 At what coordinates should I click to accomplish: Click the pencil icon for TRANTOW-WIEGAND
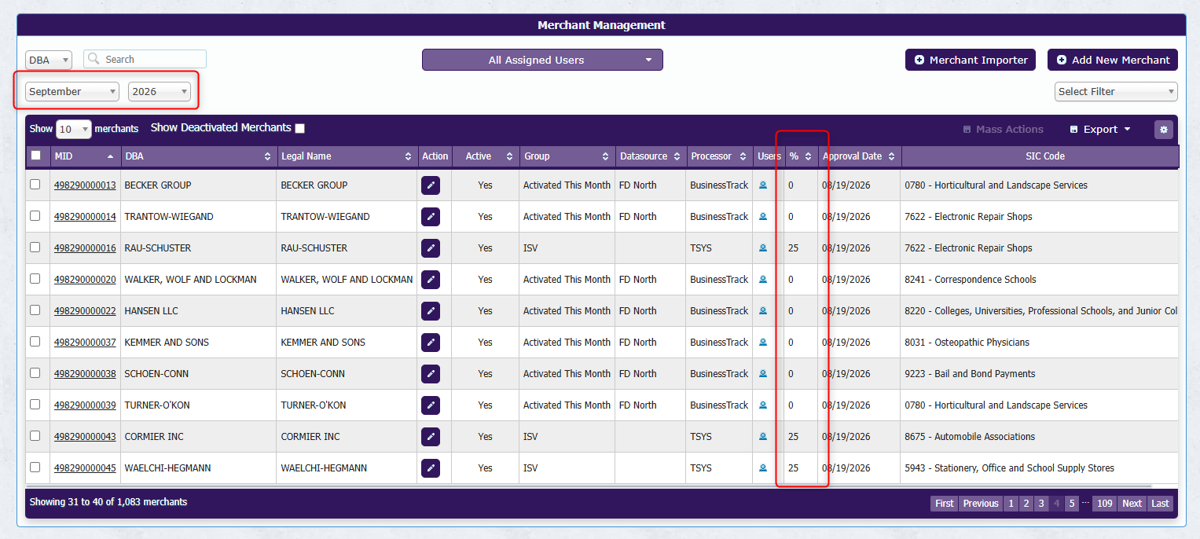[x=431, y=217]
